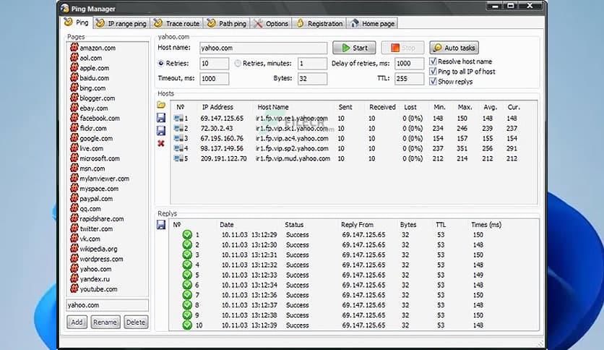Select mylanviewer.com in Pages list
This screenshot has height=350, width=604.
pyautogui.click(x=104, y=179)
